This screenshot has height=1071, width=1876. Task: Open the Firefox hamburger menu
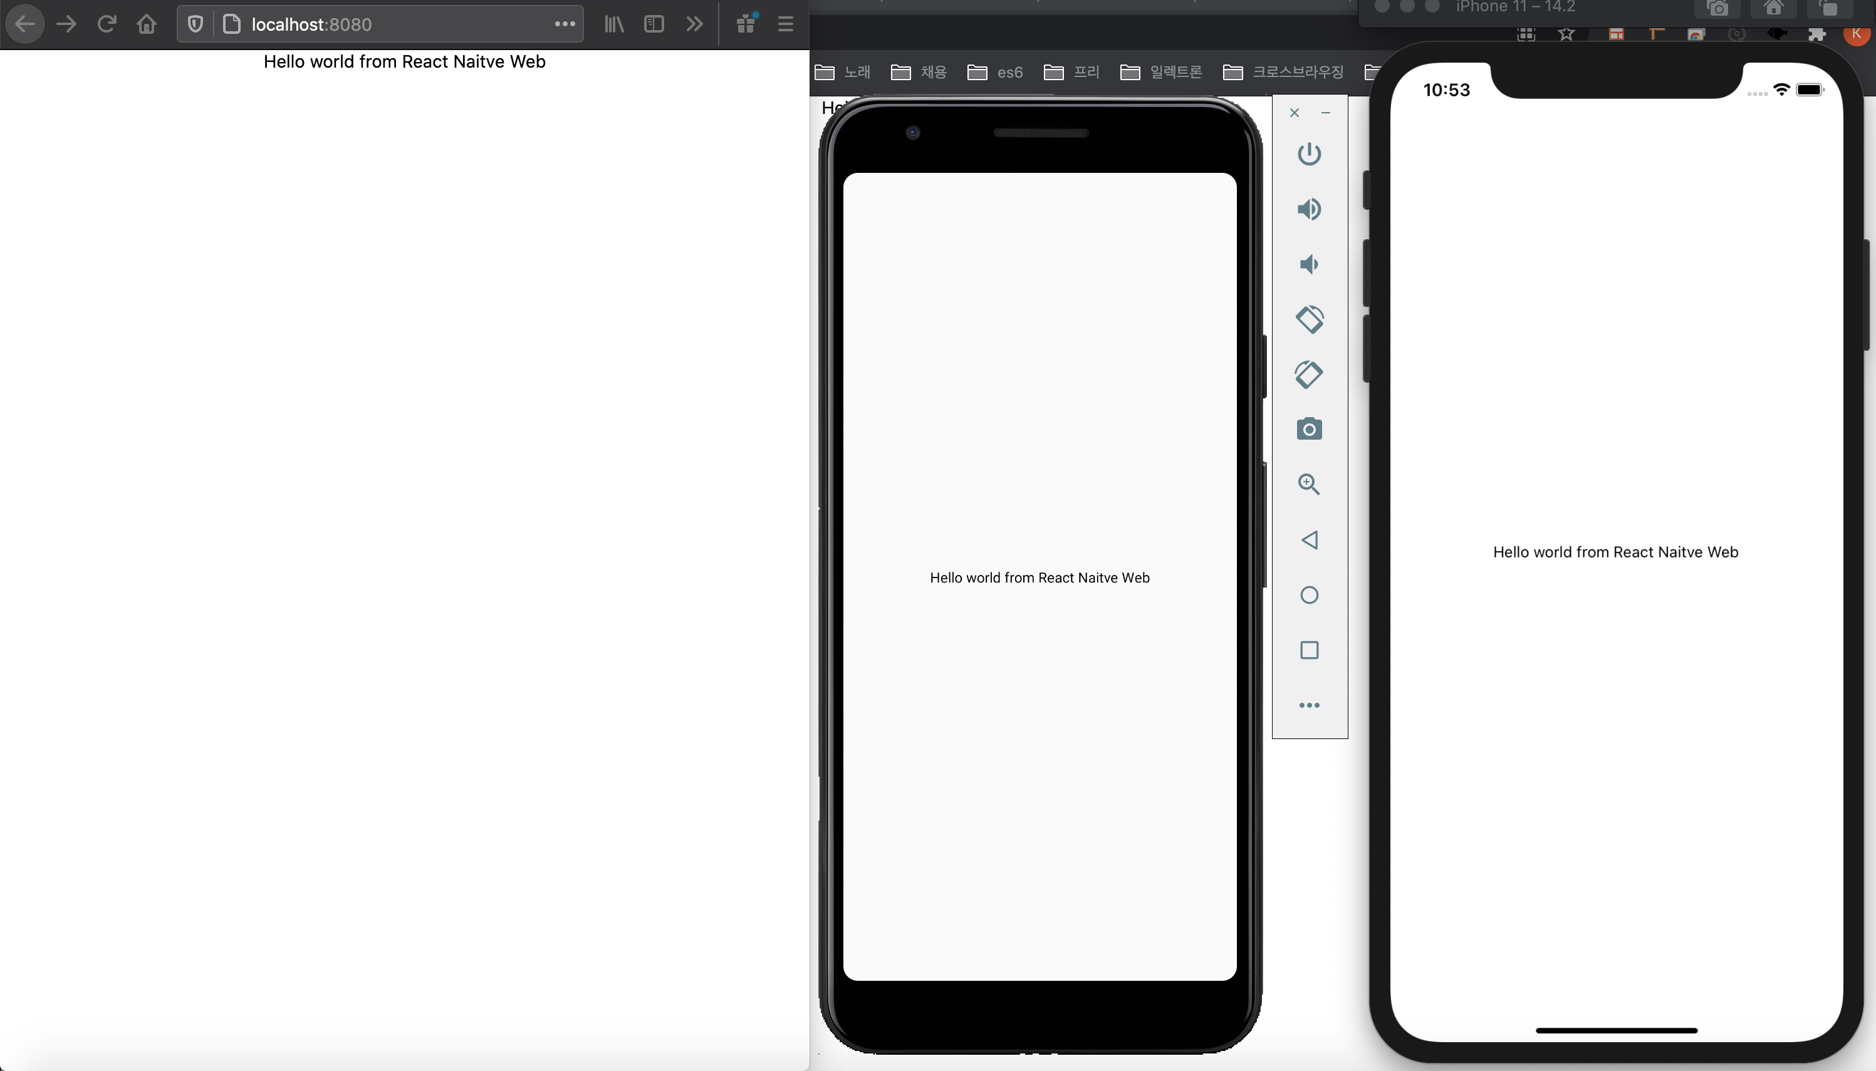[x=785, y=24]
